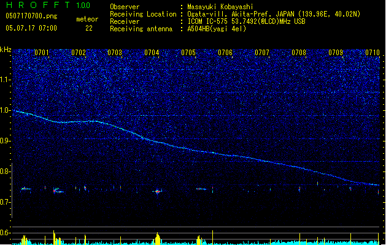
Task: Click the 0.9 frequency axis label
Action: tap(6, 141)
